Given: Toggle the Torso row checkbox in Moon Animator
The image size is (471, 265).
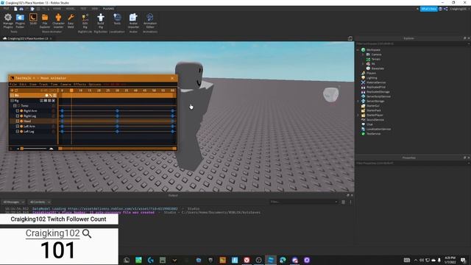Looking at the screenshot, I should pyautogui.click(x=15, y=106).
